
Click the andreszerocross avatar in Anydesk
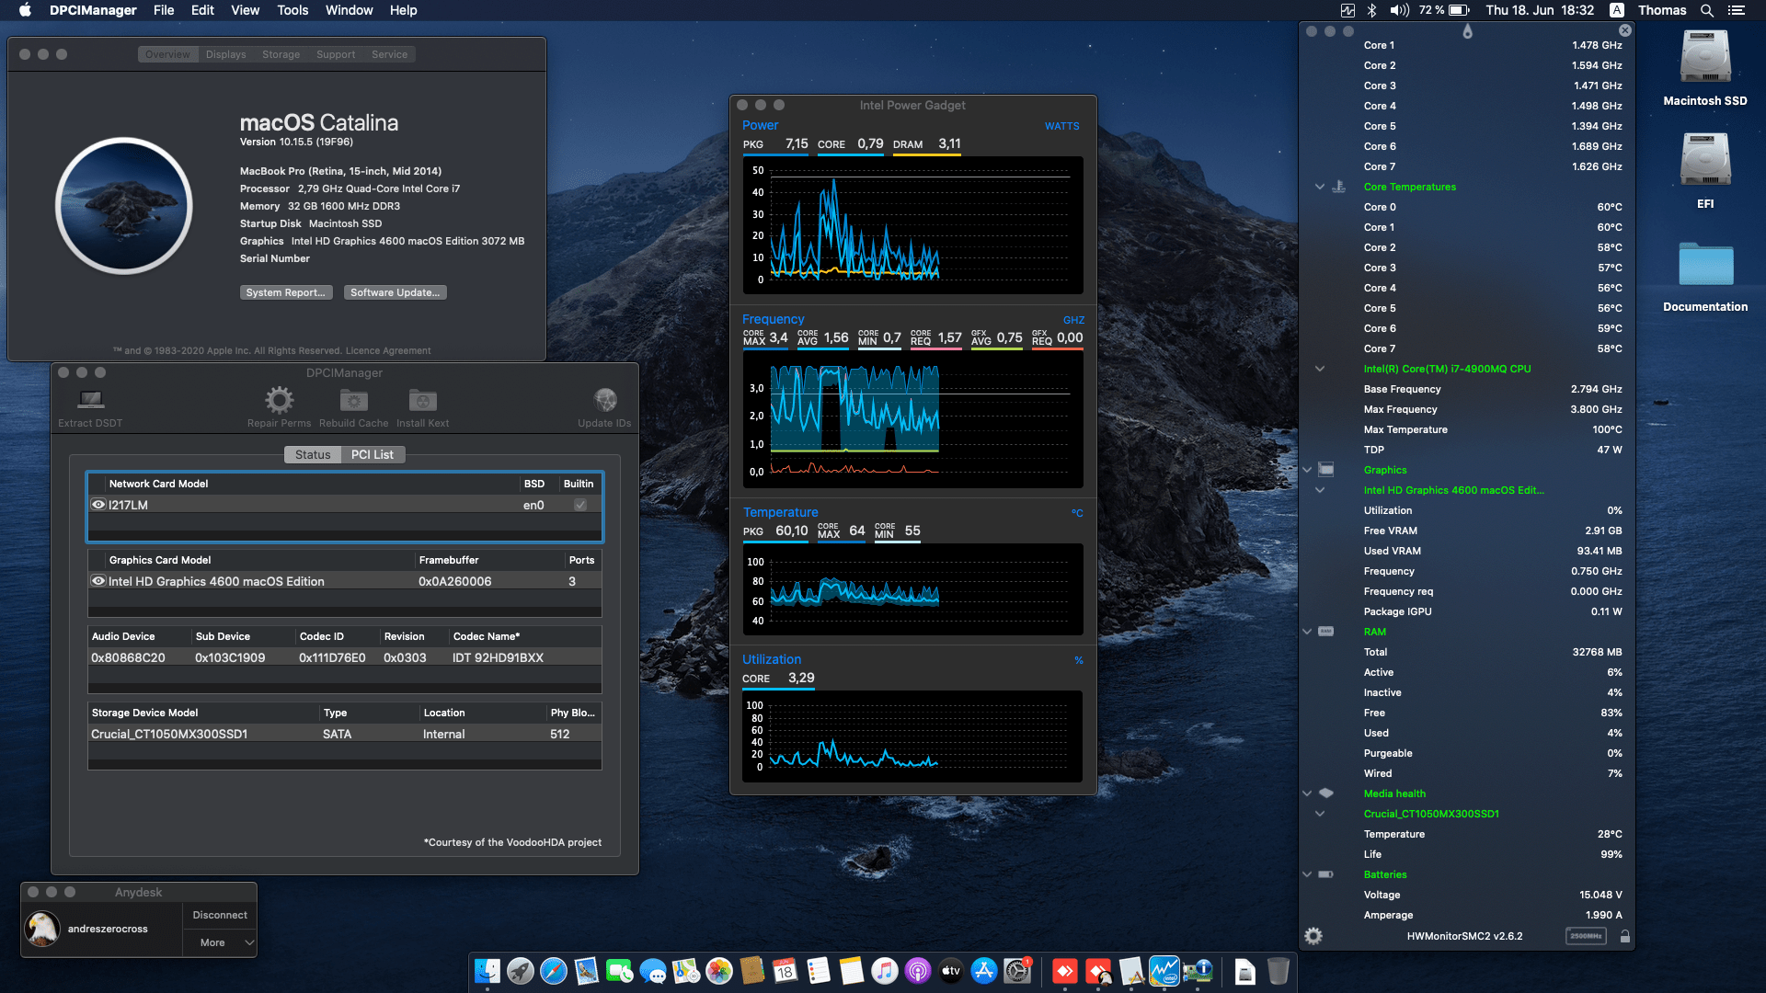[x=42, y=929]
